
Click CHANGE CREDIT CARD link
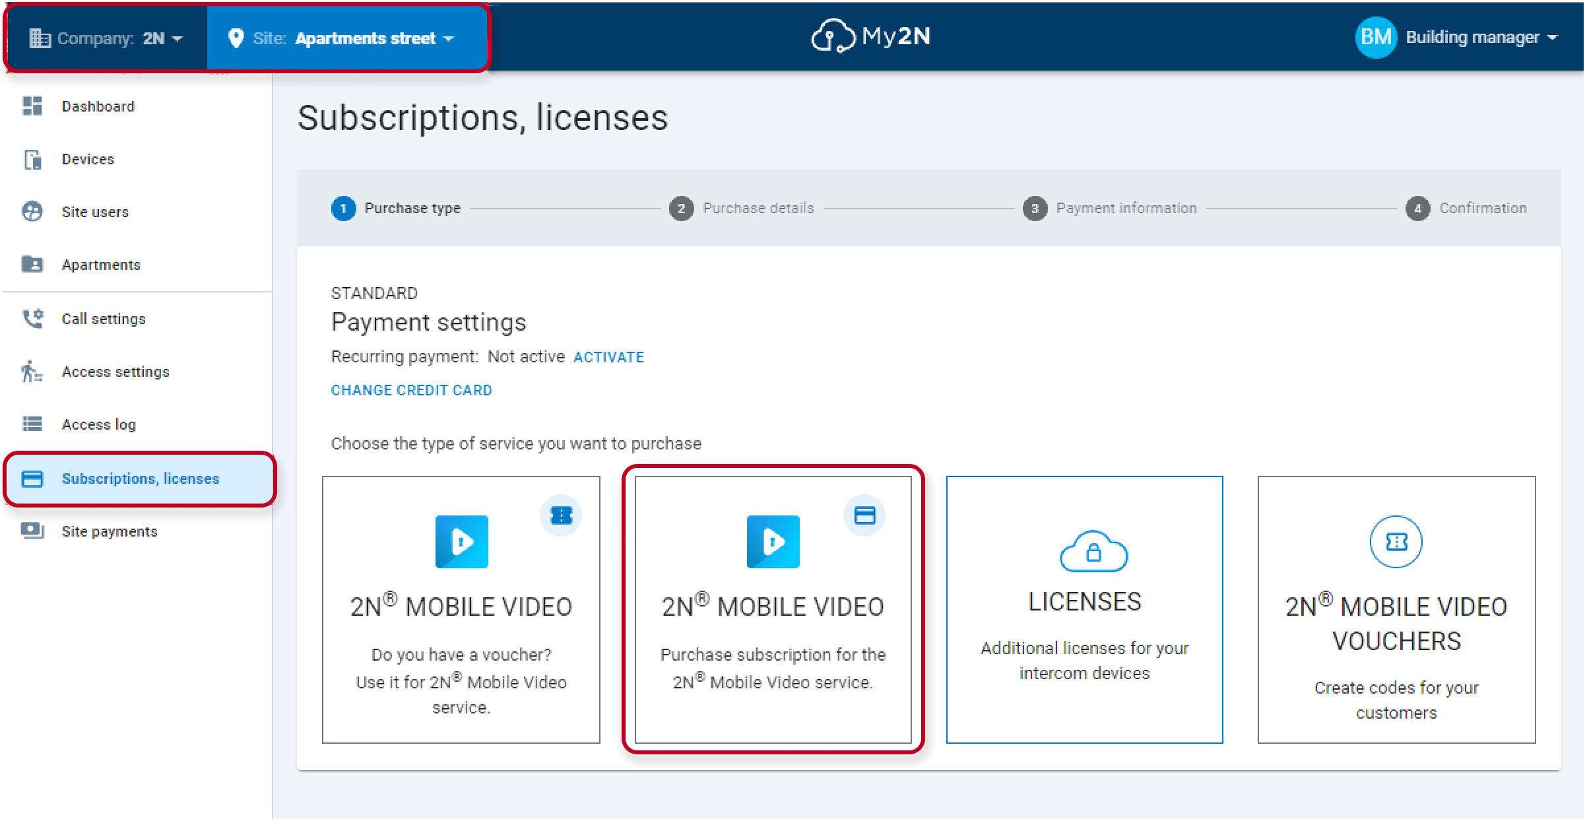(x=411, y=390)
